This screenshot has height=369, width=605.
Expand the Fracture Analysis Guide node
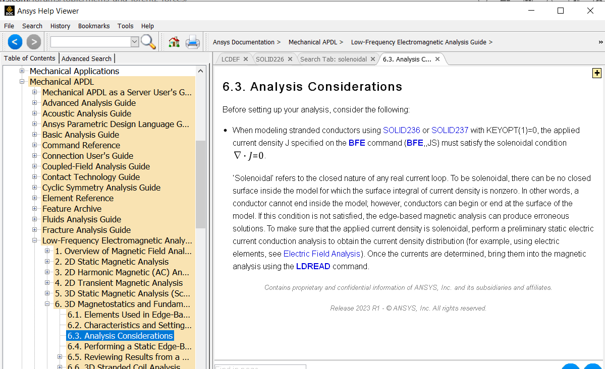(x=35, y=230)
